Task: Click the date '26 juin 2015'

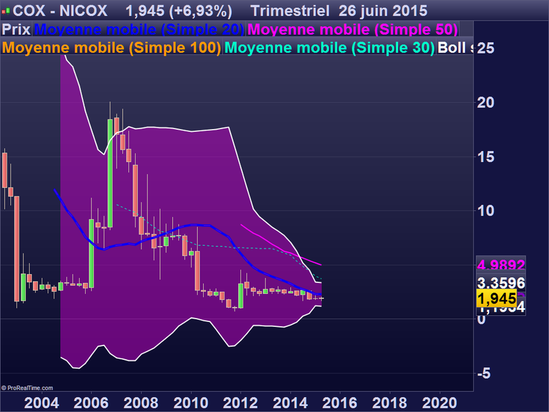Action: point(383,11)
